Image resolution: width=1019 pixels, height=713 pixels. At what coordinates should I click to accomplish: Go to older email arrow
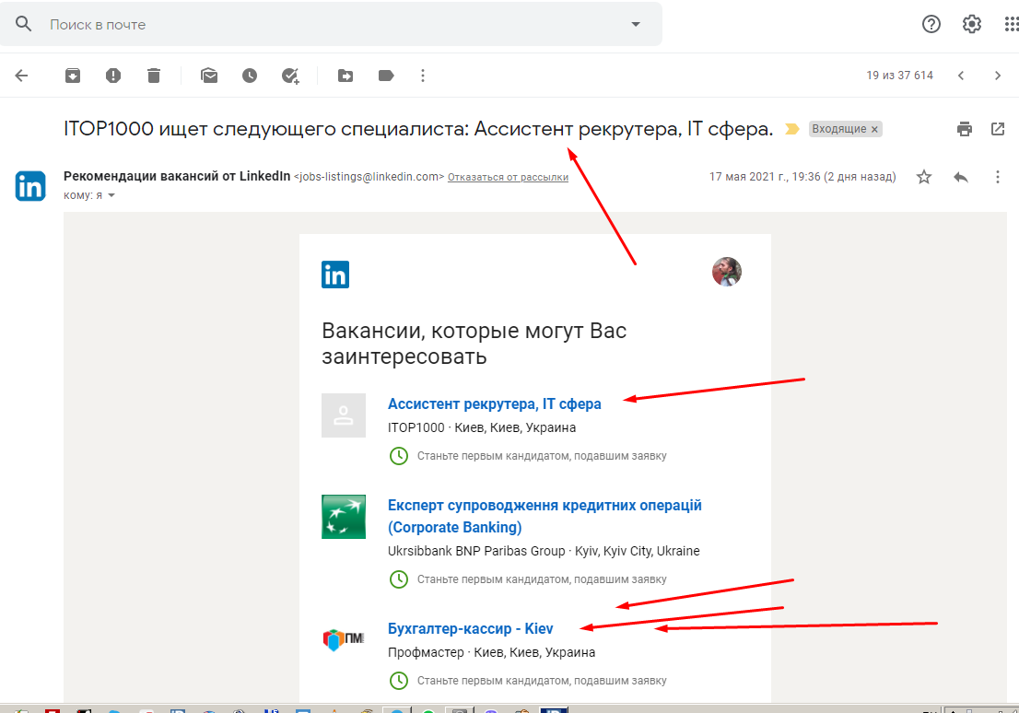click(x=998, y=76)
